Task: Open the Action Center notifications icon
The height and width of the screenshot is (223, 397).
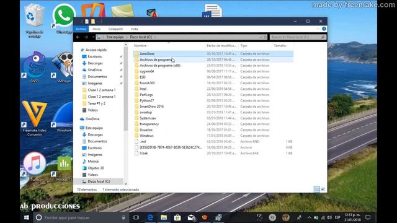Action: click(368, 217)
